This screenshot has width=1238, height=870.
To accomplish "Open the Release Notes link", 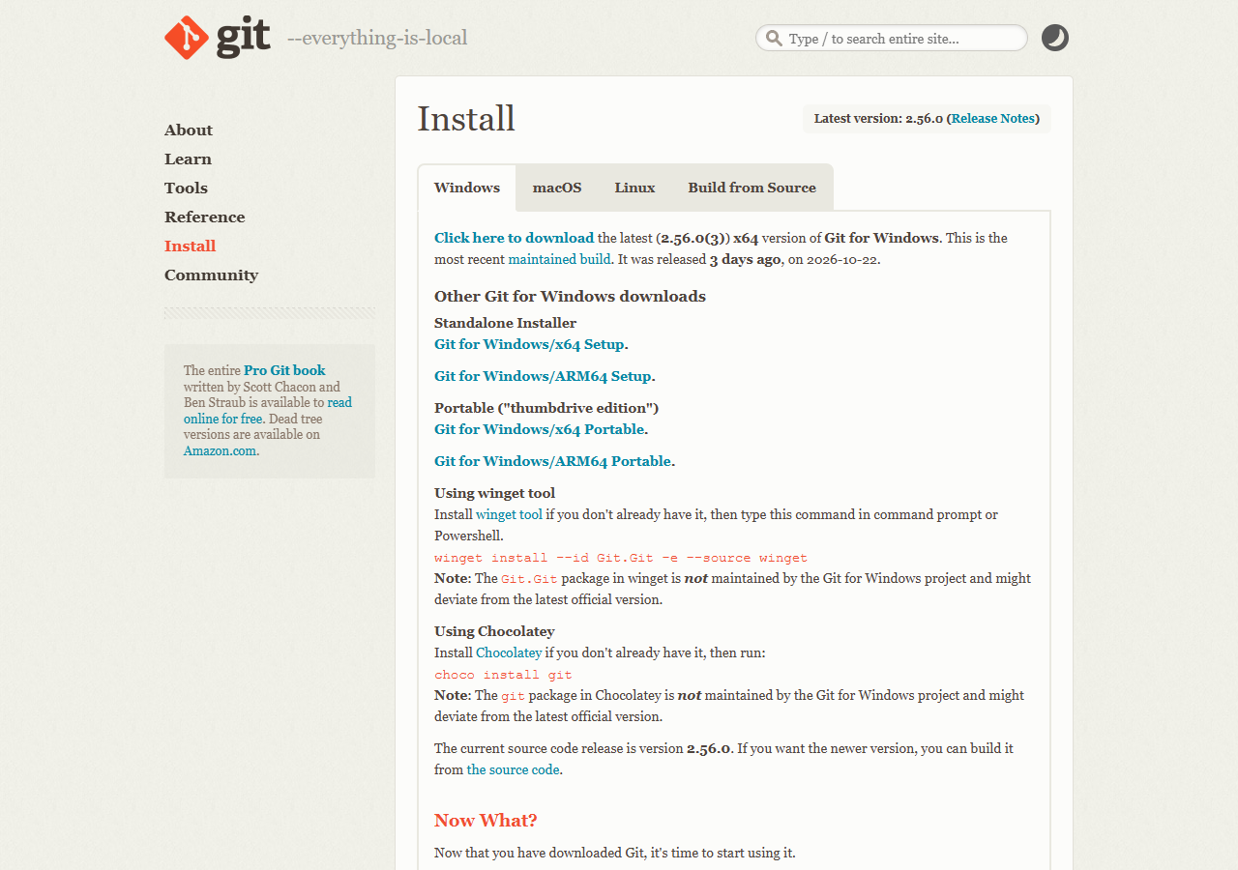I will click(x=993, y=119).
